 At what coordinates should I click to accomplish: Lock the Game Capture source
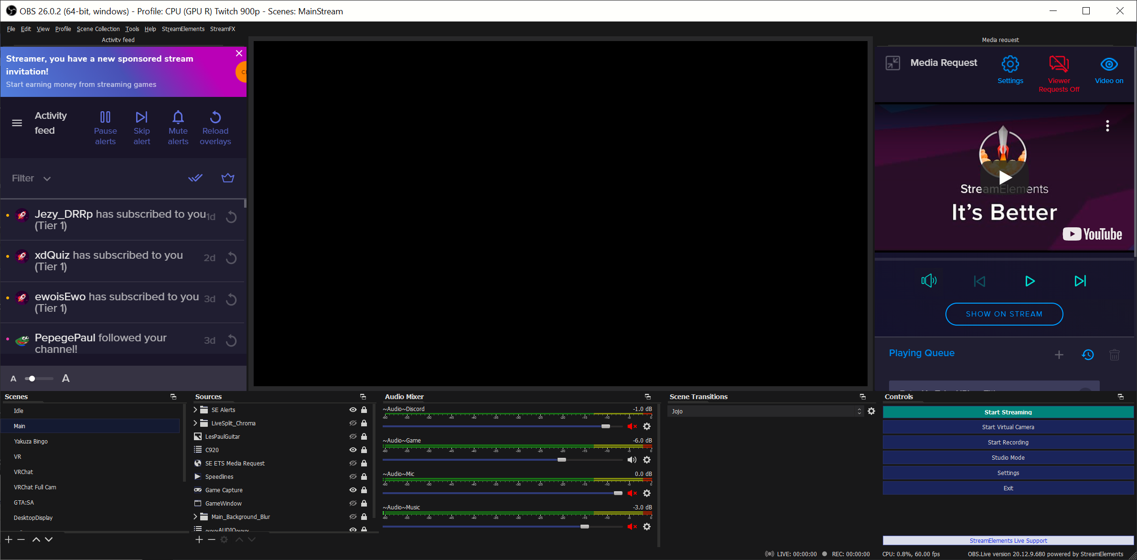364,490
